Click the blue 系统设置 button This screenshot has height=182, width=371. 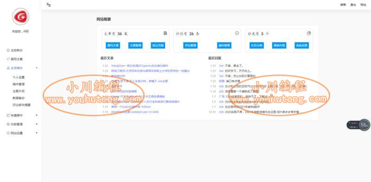pyautogui.click(x=302, y=45)
